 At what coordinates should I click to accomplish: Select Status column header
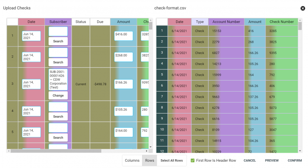pyautogui.click(x=81, y=22)
